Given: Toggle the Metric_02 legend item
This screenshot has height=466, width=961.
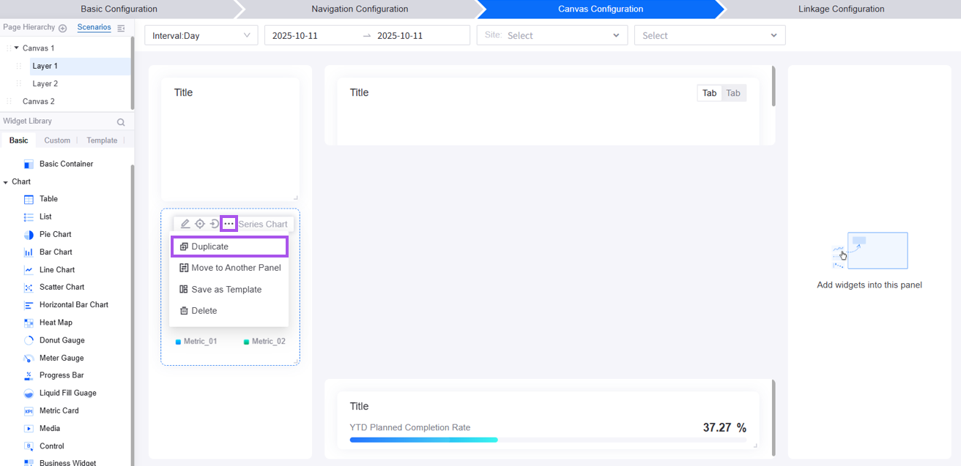Looking at the screenshot, I should point(264,342).
